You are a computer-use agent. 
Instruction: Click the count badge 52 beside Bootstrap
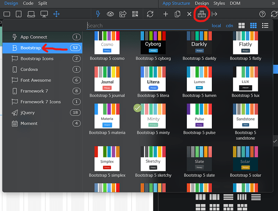75,48
